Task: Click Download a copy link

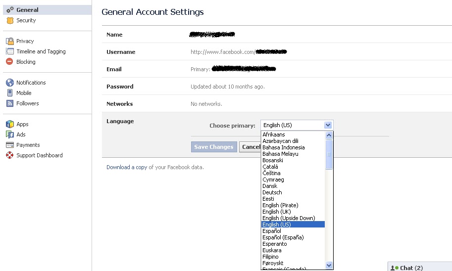Action: (x=127, y=167)
